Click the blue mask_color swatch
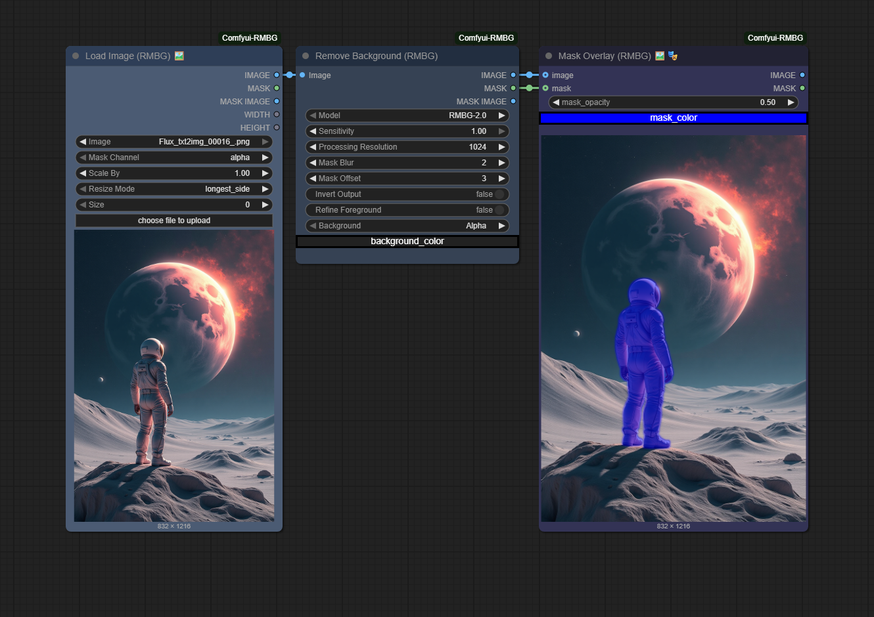874x617 pixels. [674, 117]
